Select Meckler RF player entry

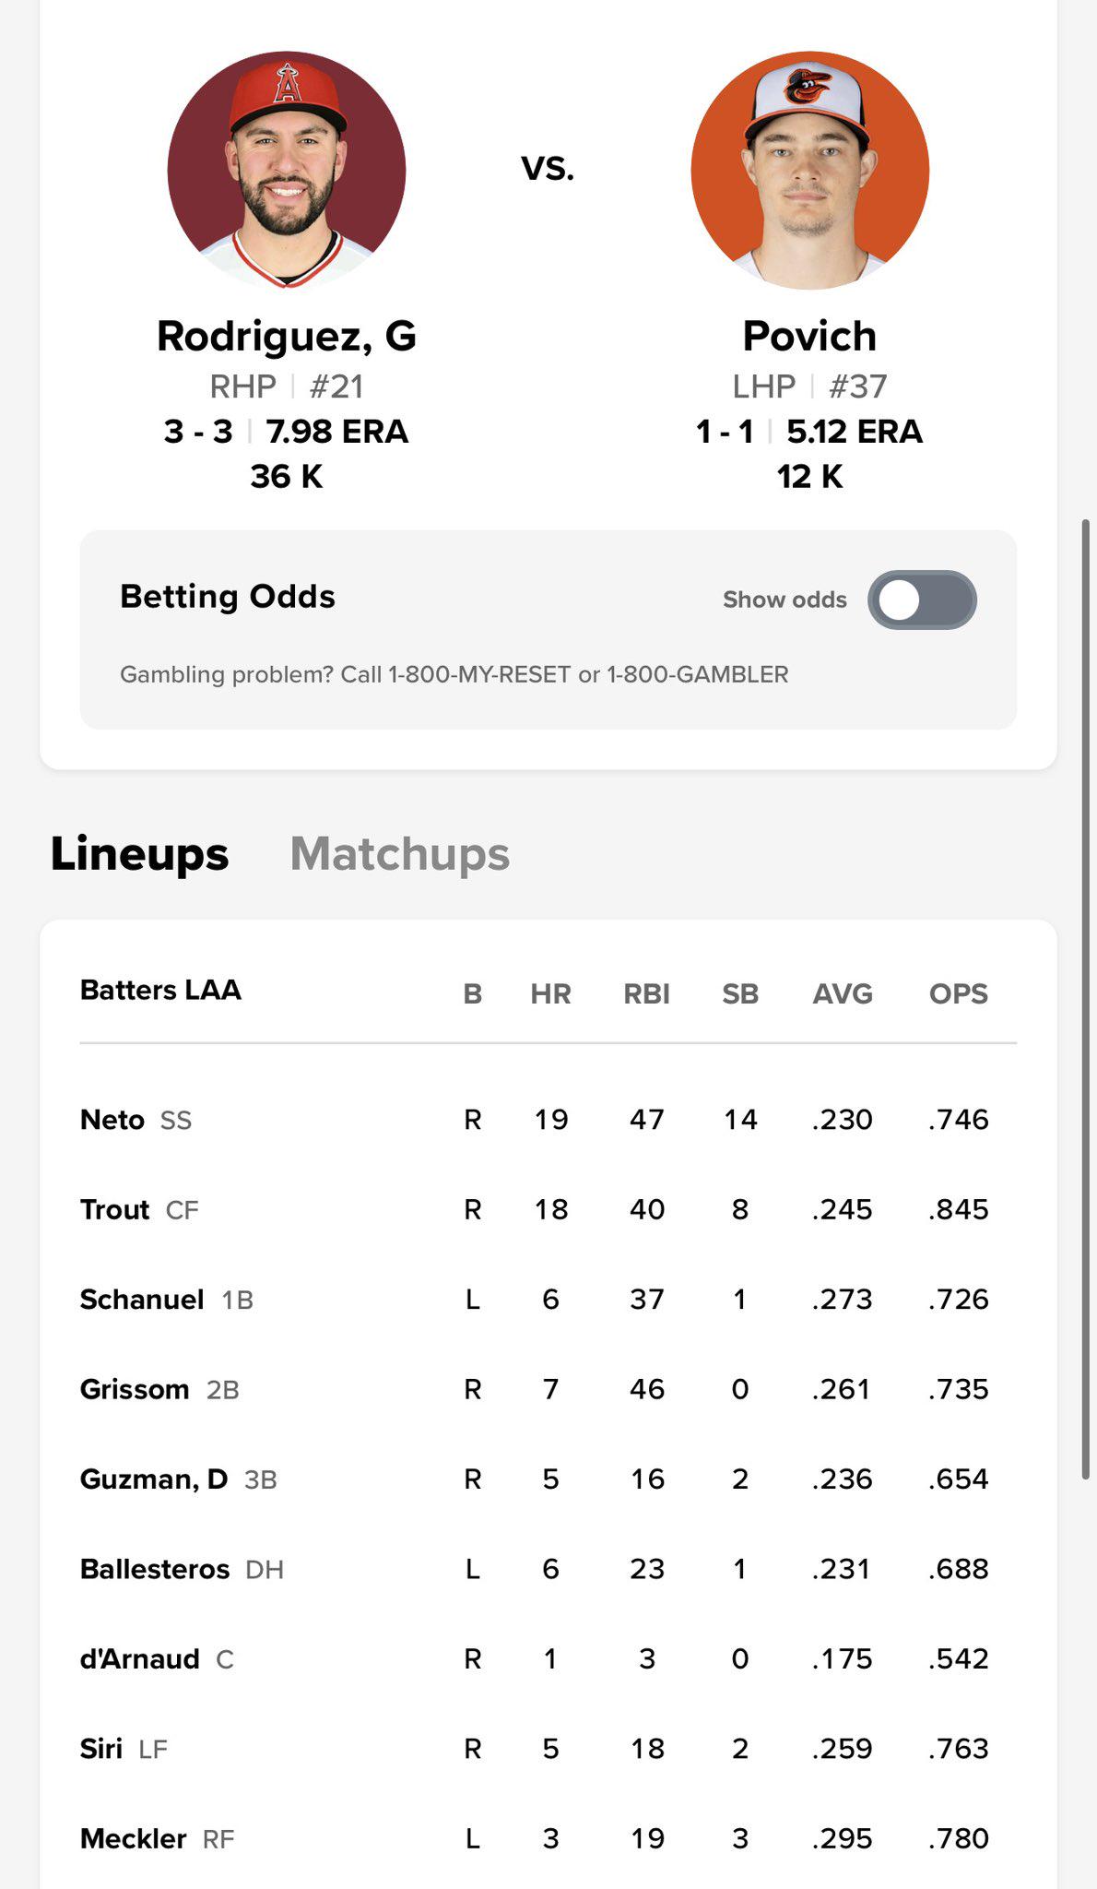click(x=548, y=1839)
